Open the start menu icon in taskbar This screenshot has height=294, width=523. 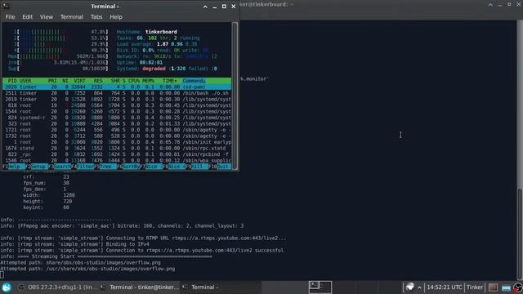(x=7, y=287)
